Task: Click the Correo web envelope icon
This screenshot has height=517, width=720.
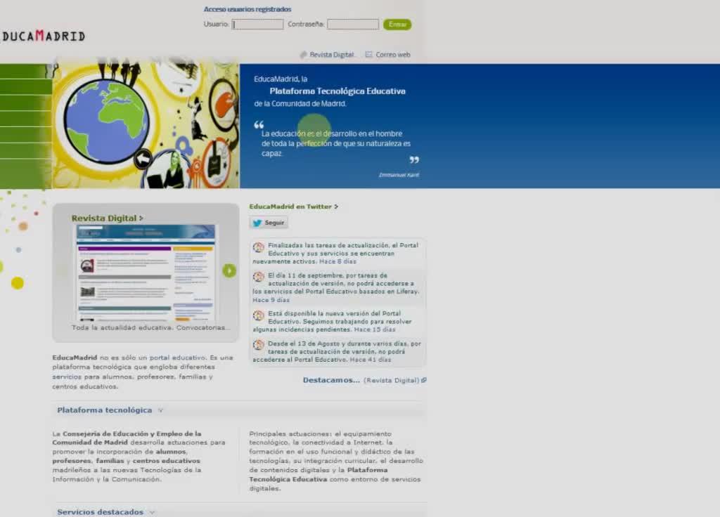Action: point(368,55)
